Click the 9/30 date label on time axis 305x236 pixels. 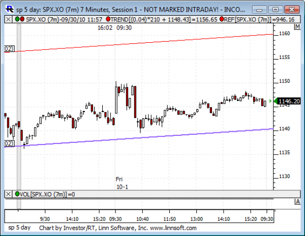tap(45, 219)
